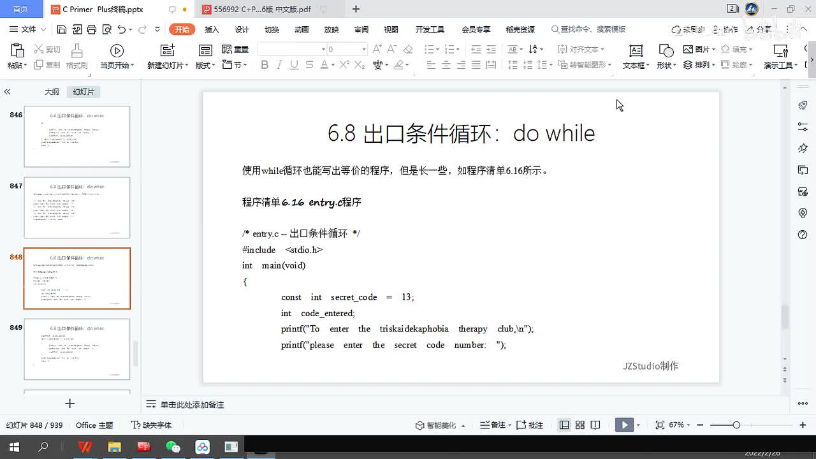
Task: Select slide 846 thumbnail
Action: coord(76,136)
